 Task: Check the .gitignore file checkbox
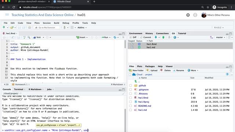[131, 89]
